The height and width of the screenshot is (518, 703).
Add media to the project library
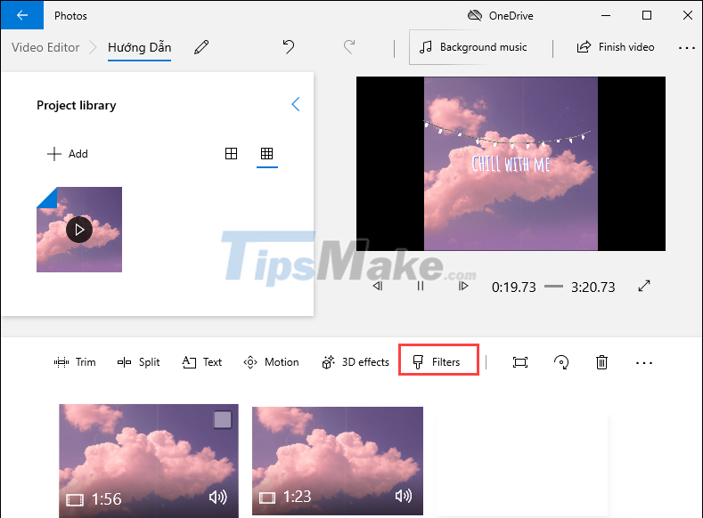click(x=68, y=154)
